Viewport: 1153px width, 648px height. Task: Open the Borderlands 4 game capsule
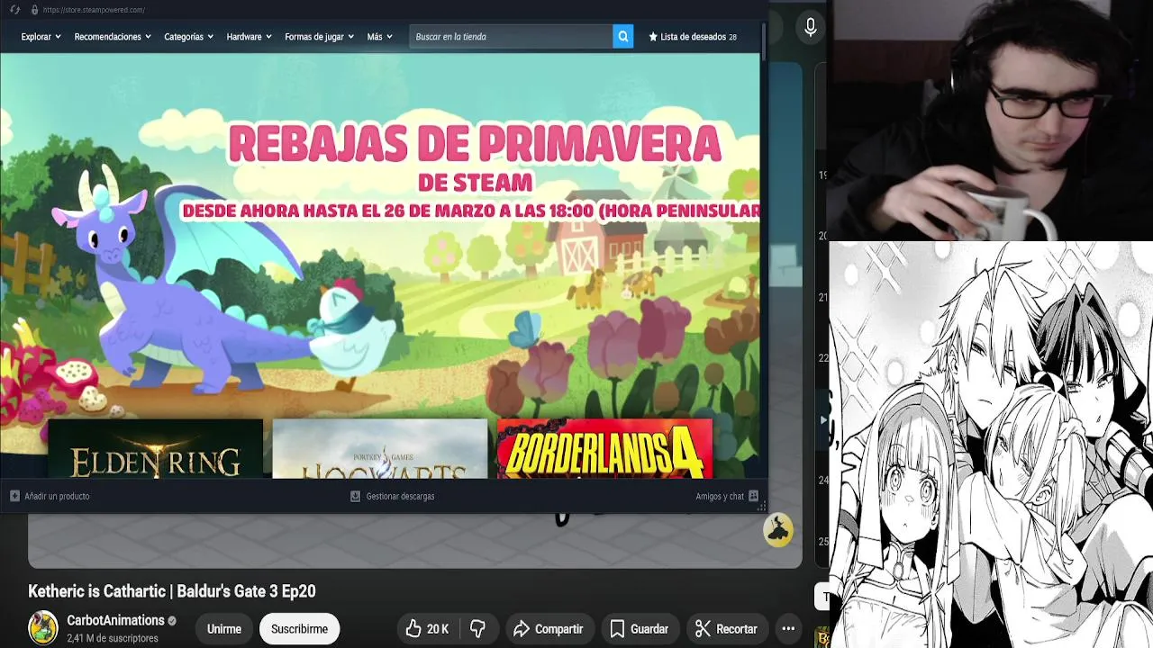coord(604,449)
